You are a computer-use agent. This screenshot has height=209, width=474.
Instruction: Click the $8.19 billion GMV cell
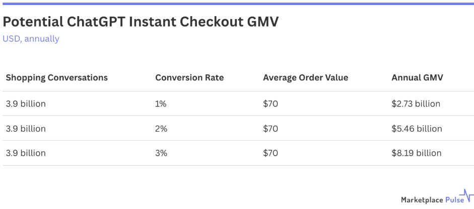(x=416, y=153)
